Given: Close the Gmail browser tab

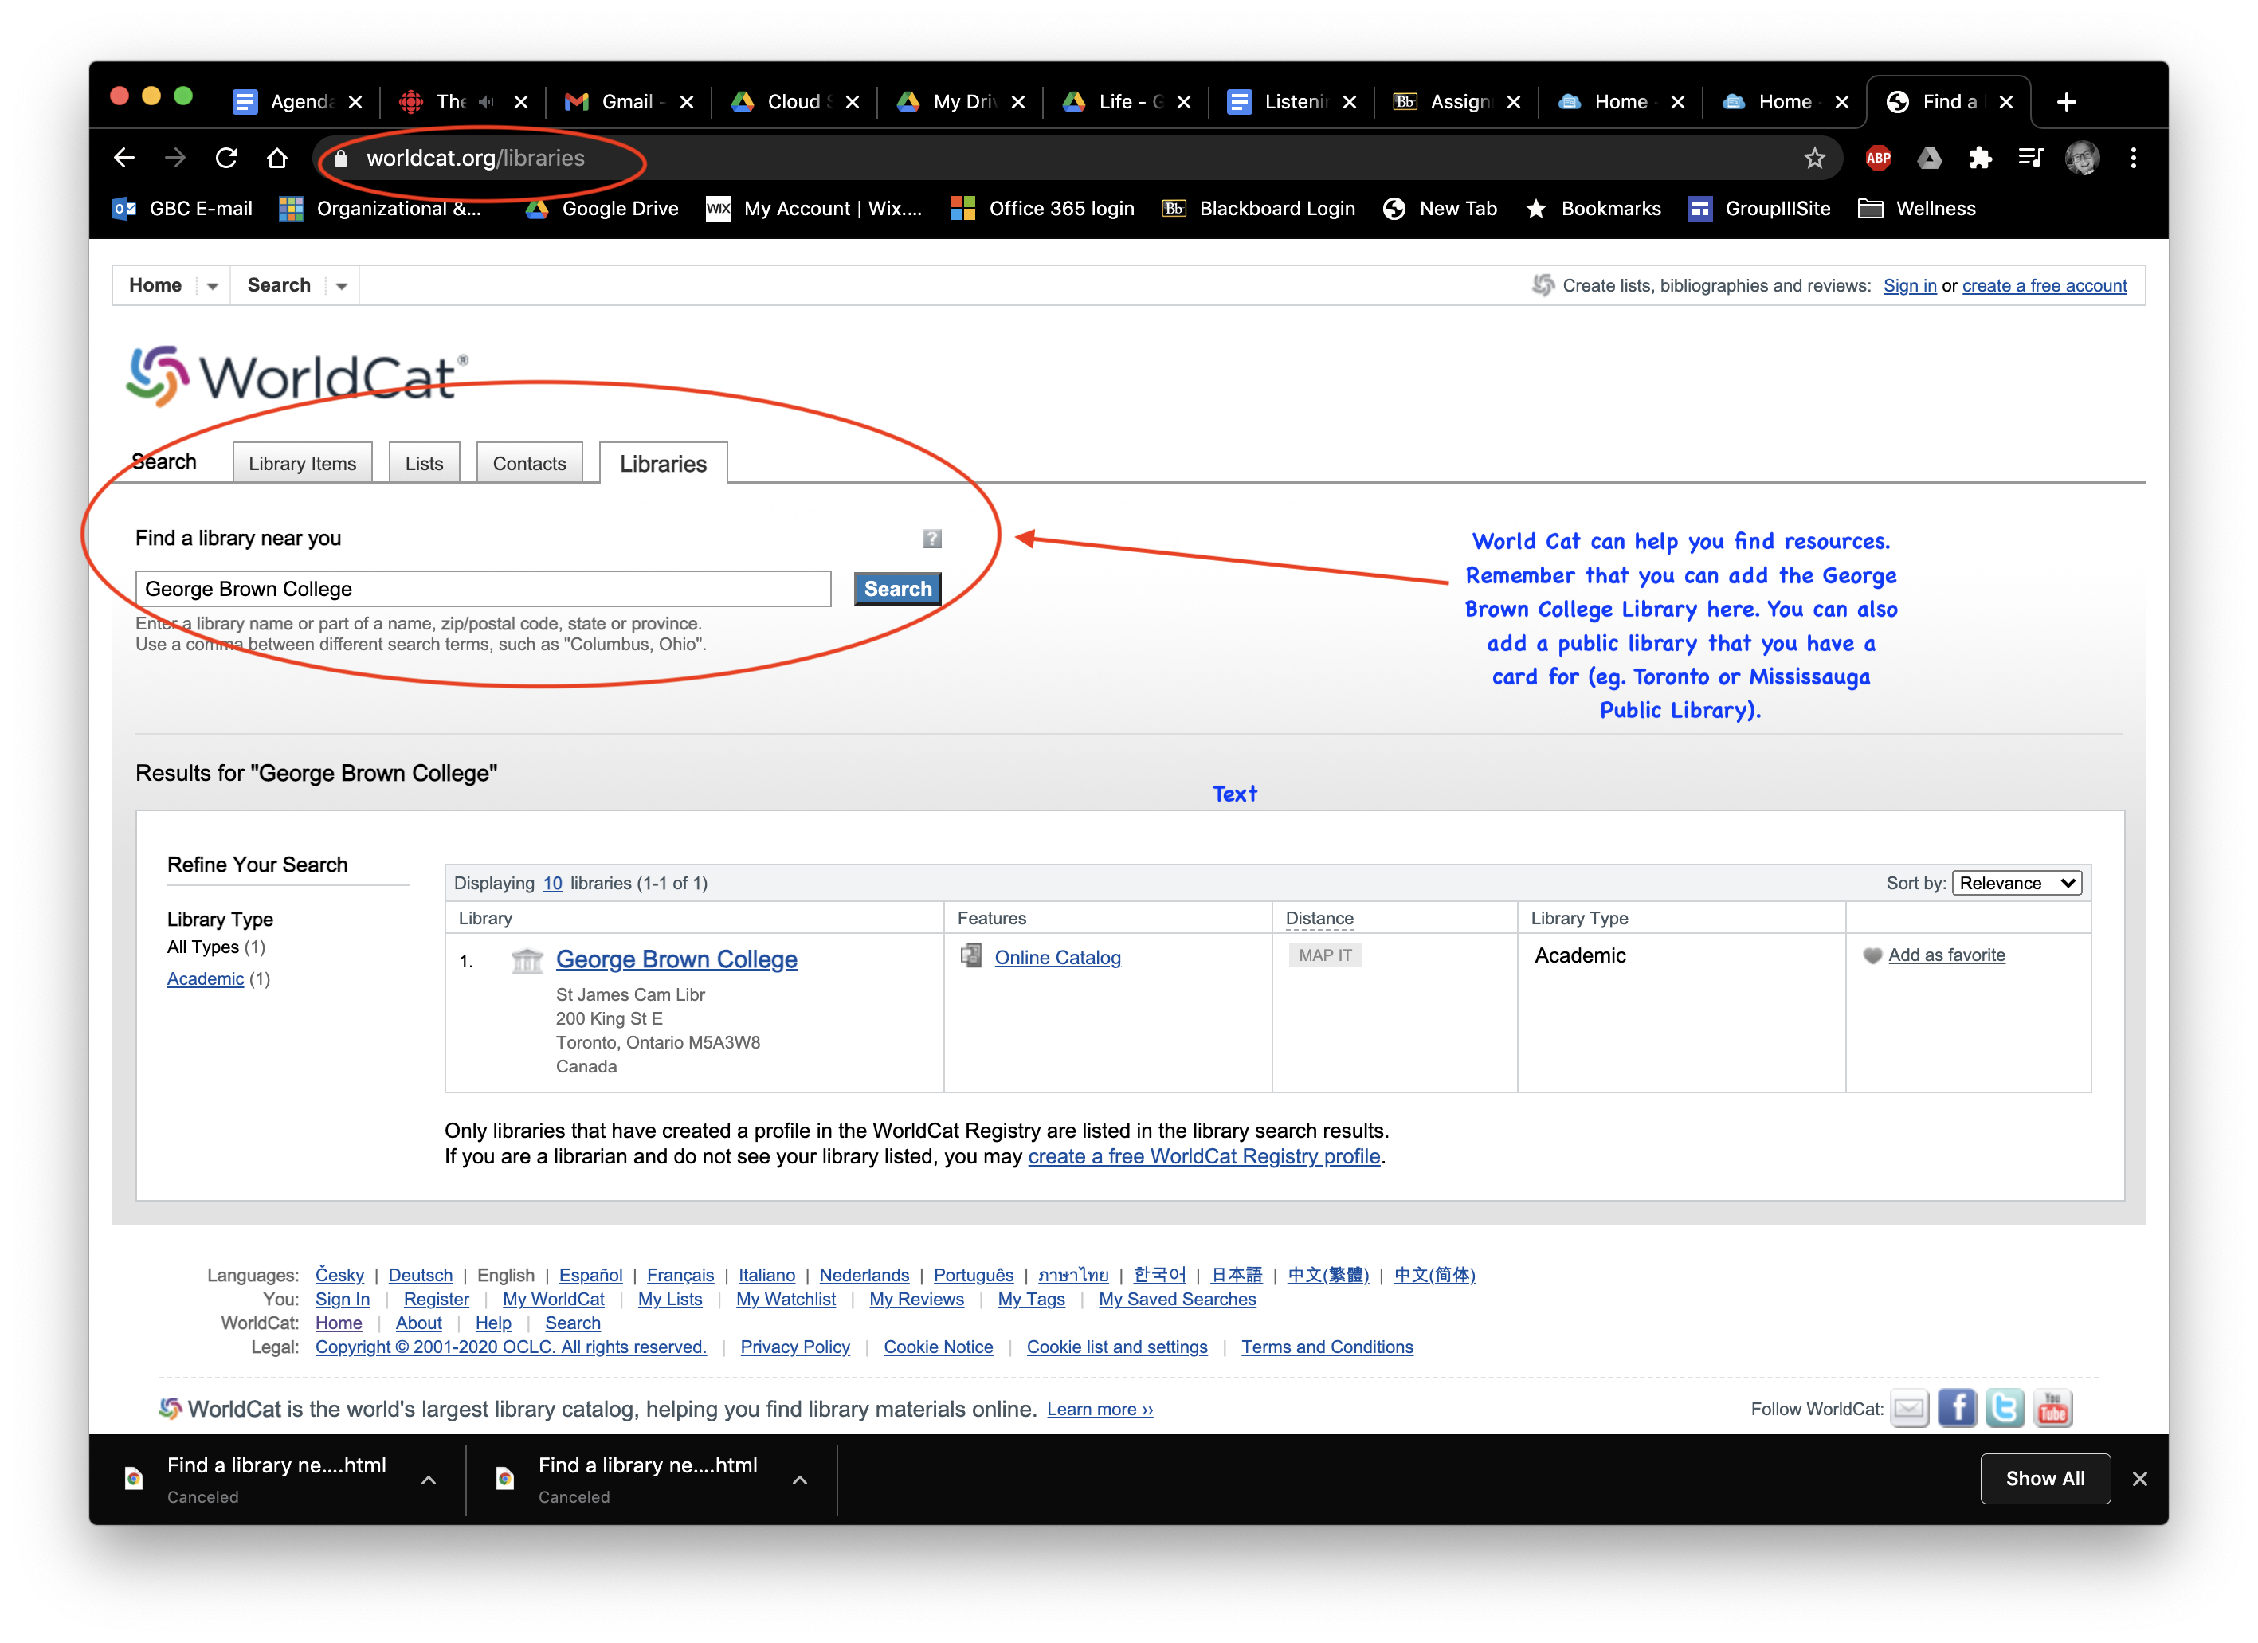Looking at the screenshot, I should click(687, 101).
